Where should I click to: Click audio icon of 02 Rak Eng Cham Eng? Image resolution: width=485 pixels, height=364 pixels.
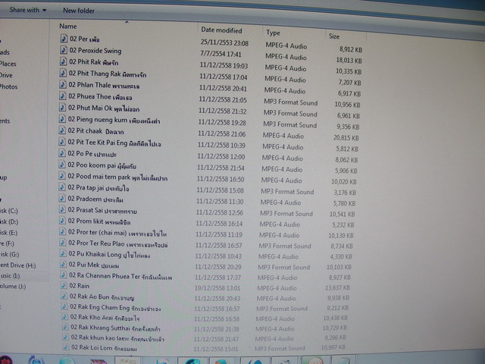tap(64, 306)
